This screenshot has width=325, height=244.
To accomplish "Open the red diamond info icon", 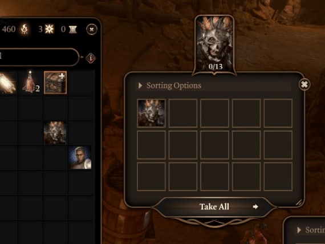I will (91, 58).
